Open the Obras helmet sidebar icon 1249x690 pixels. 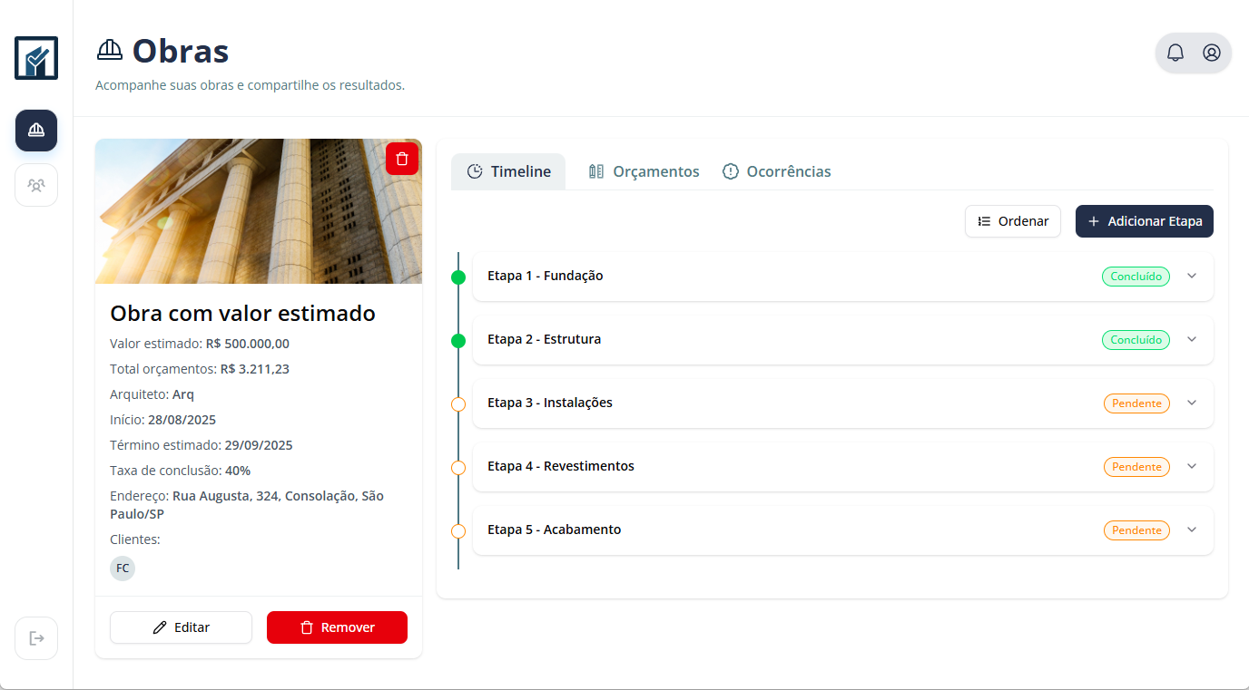point(36,131)
